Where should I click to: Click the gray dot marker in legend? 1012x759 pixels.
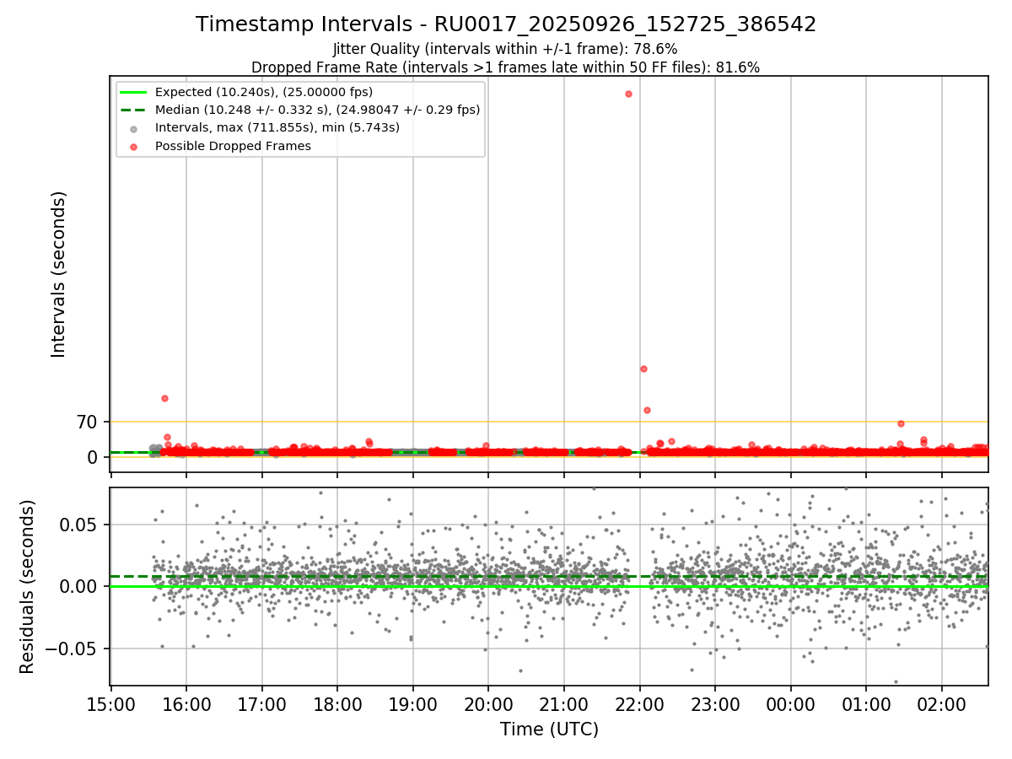click(x=134, y=128)
